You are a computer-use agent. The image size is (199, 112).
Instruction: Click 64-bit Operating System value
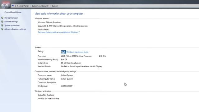[x=71, y=63]
